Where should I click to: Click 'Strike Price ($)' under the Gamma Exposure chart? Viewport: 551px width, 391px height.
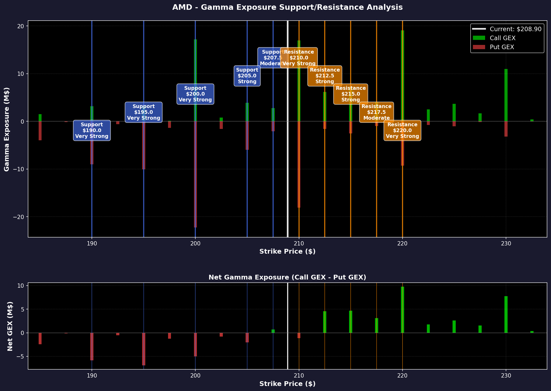(x=287, y=252)
